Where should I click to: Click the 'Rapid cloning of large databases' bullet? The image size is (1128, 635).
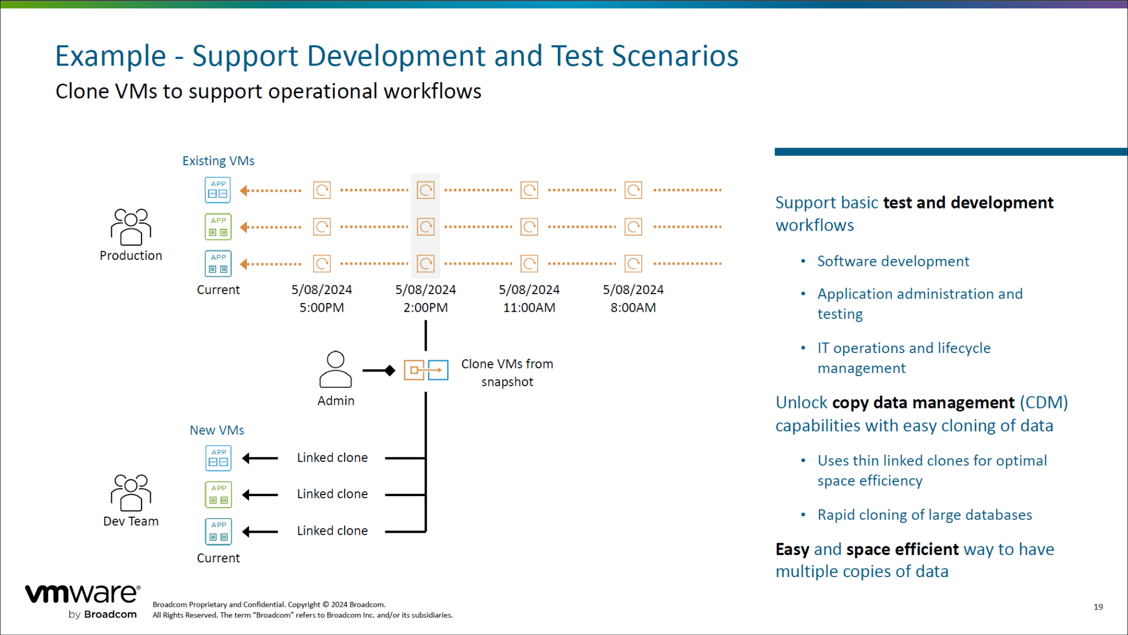coord(924,514)
